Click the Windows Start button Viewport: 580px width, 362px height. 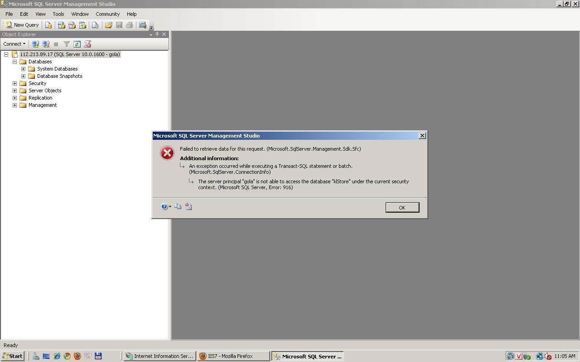12,356
